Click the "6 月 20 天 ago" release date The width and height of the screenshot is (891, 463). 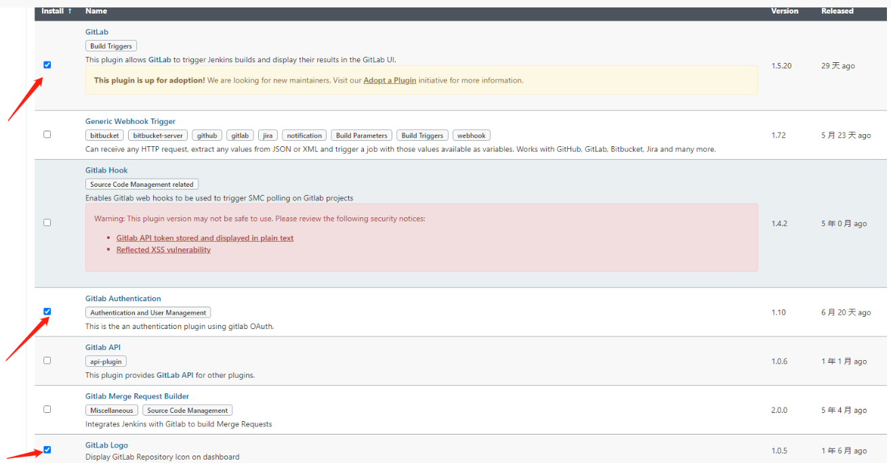pos(846,313)
